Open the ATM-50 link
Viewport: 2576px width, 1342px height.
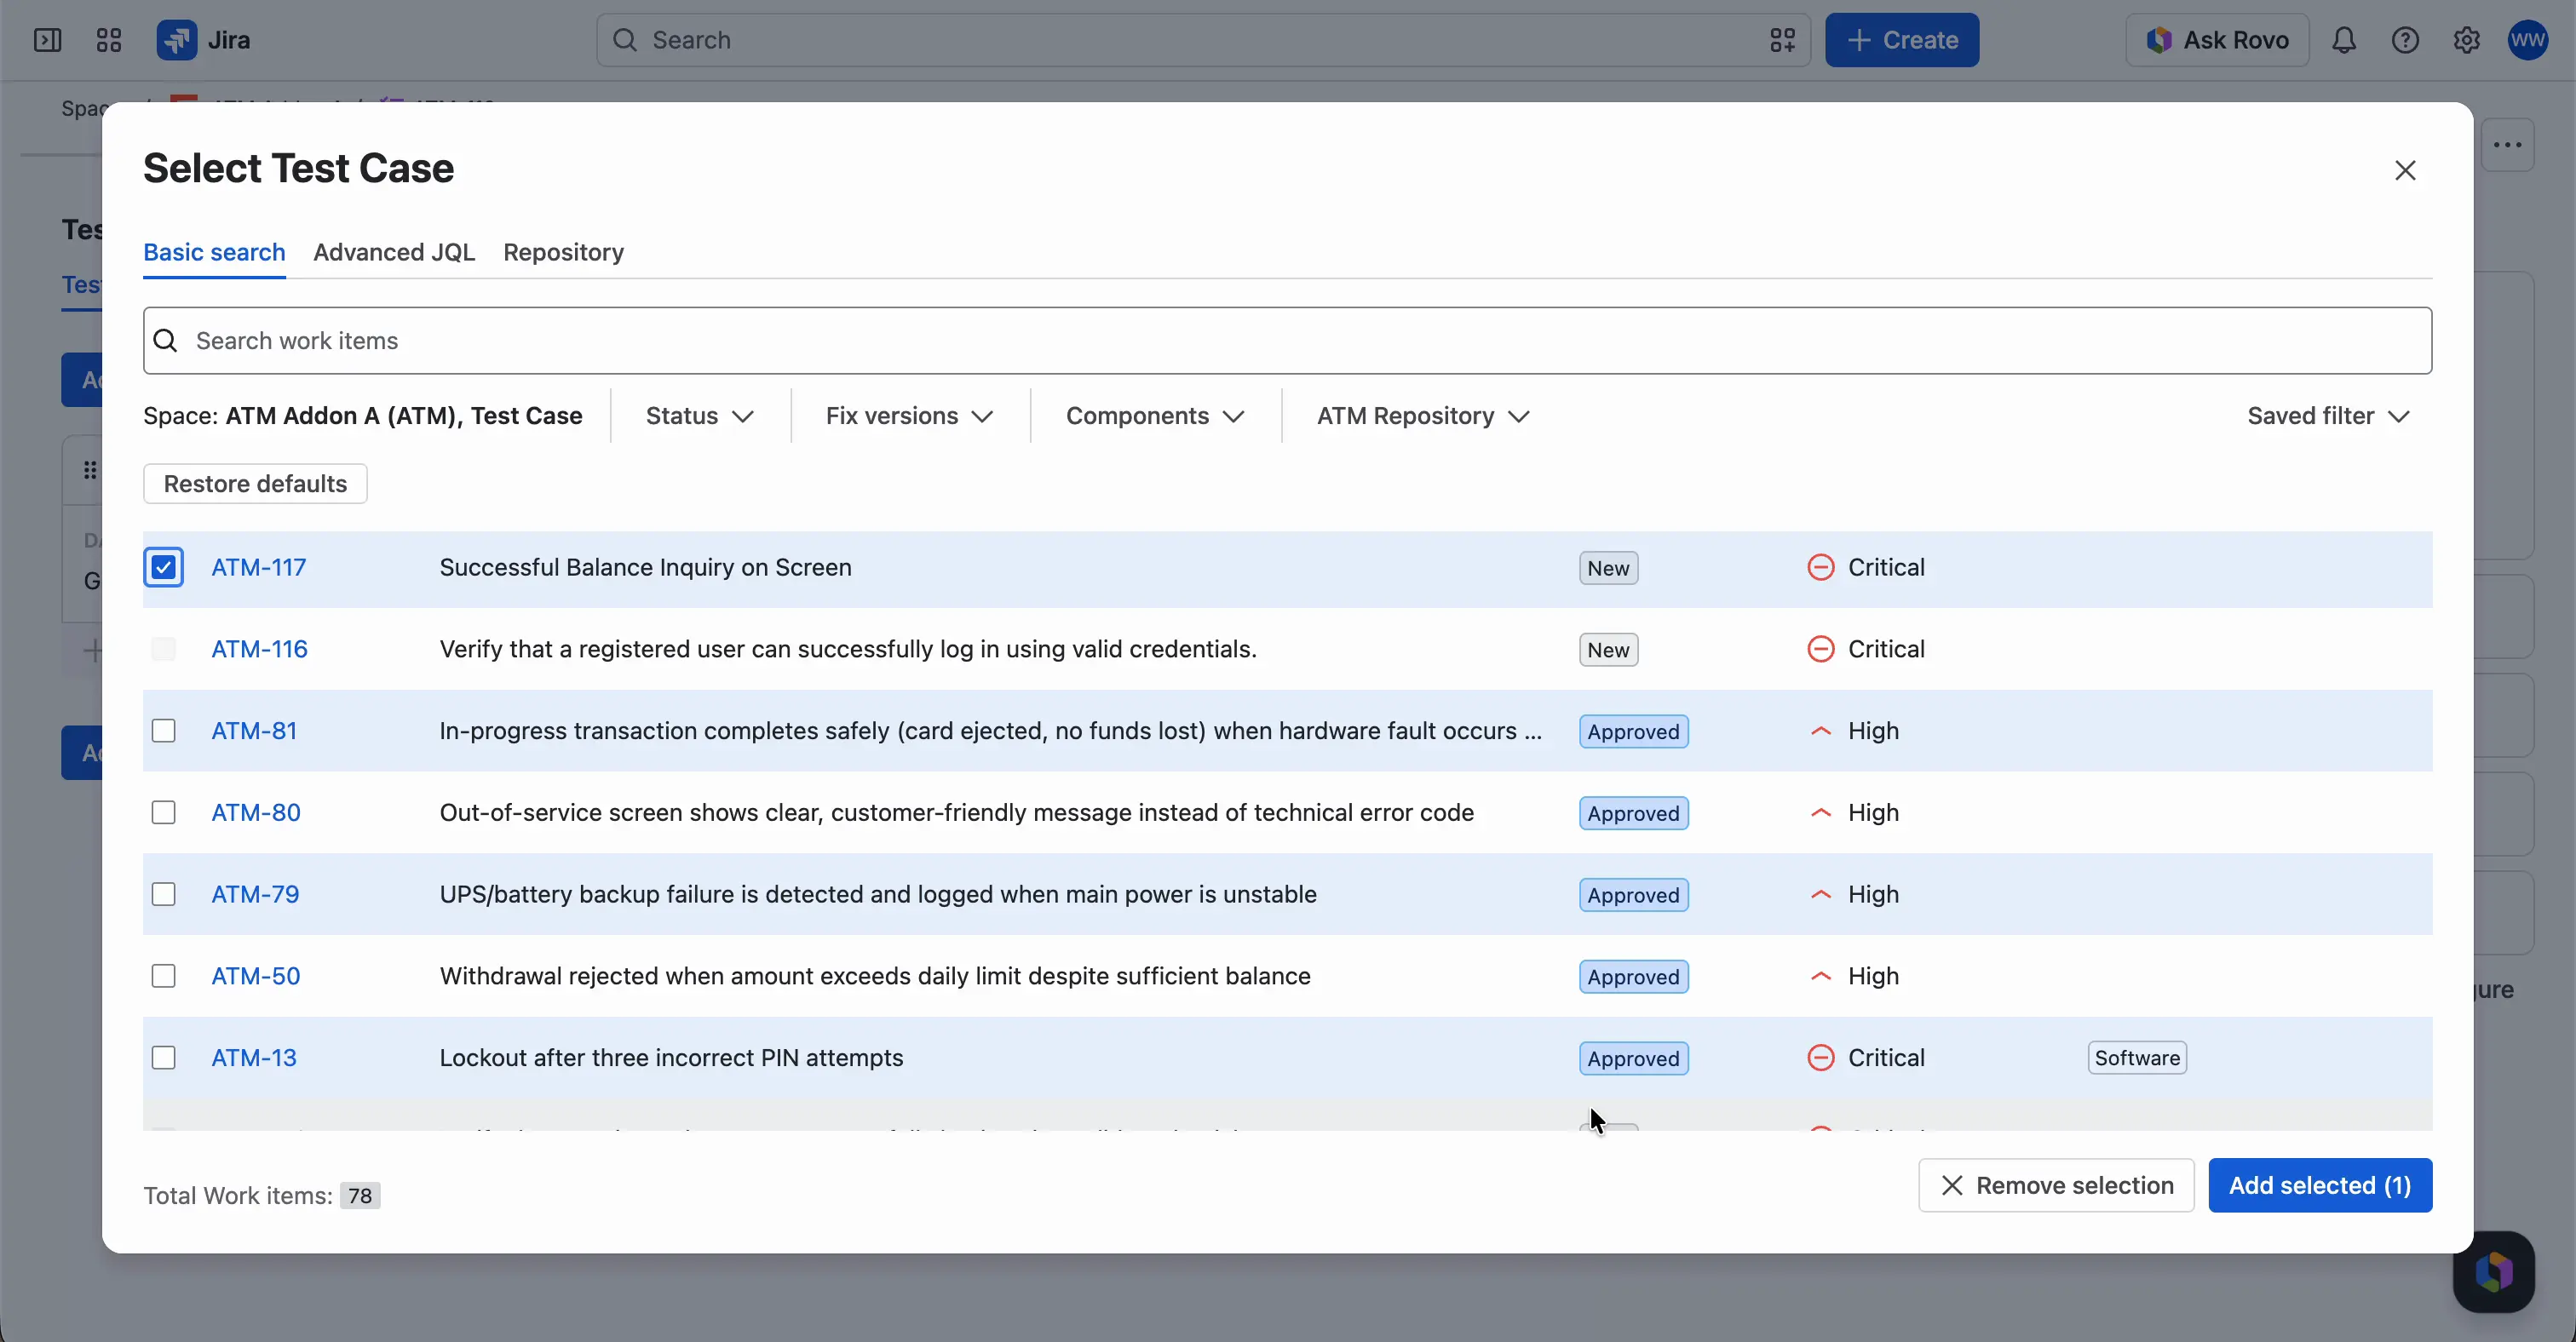[256, 977]
